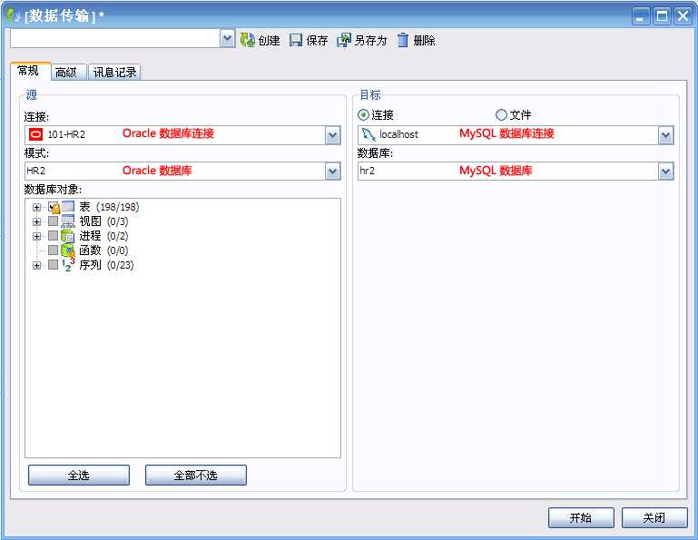Select the 视图 (0/3) tree row label
This screenshot has height=540, width=698.
(103, 221)
